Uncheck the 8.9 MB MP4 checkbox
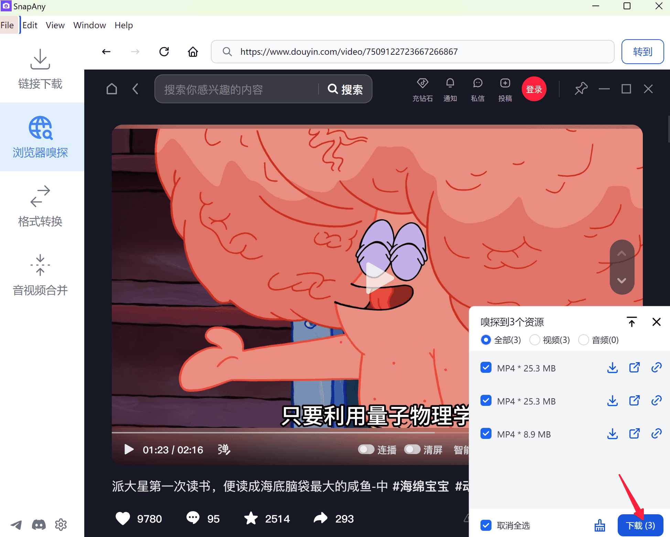This screenshot has height=537, width=670. tap(486, 434)
